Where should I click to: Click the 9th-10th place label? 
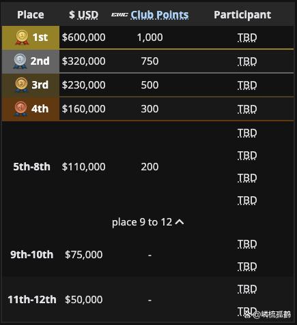pos(31,254)
